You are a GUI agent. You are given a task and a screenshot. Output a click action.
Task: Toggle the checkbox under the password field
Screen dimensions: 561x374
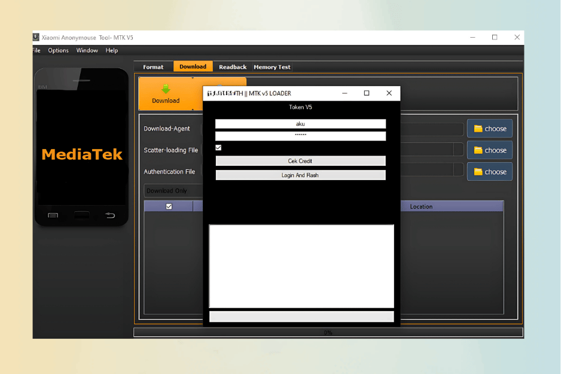pyautogui.click(x=218, y=147)
